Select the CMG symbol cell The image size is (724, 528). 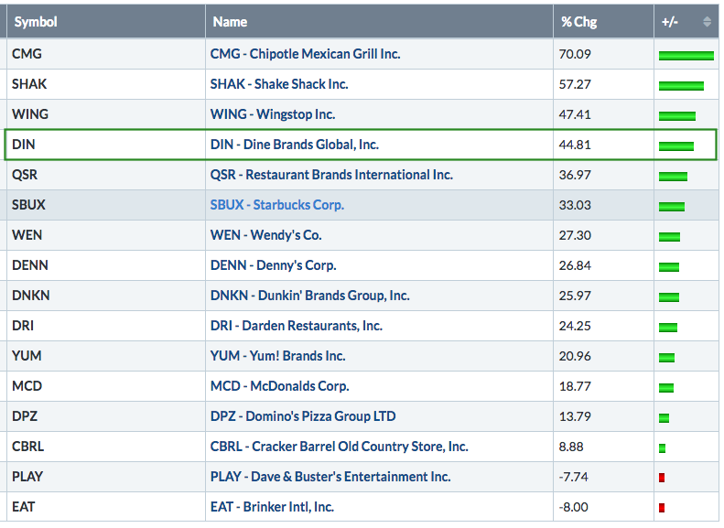coord(106,54)
